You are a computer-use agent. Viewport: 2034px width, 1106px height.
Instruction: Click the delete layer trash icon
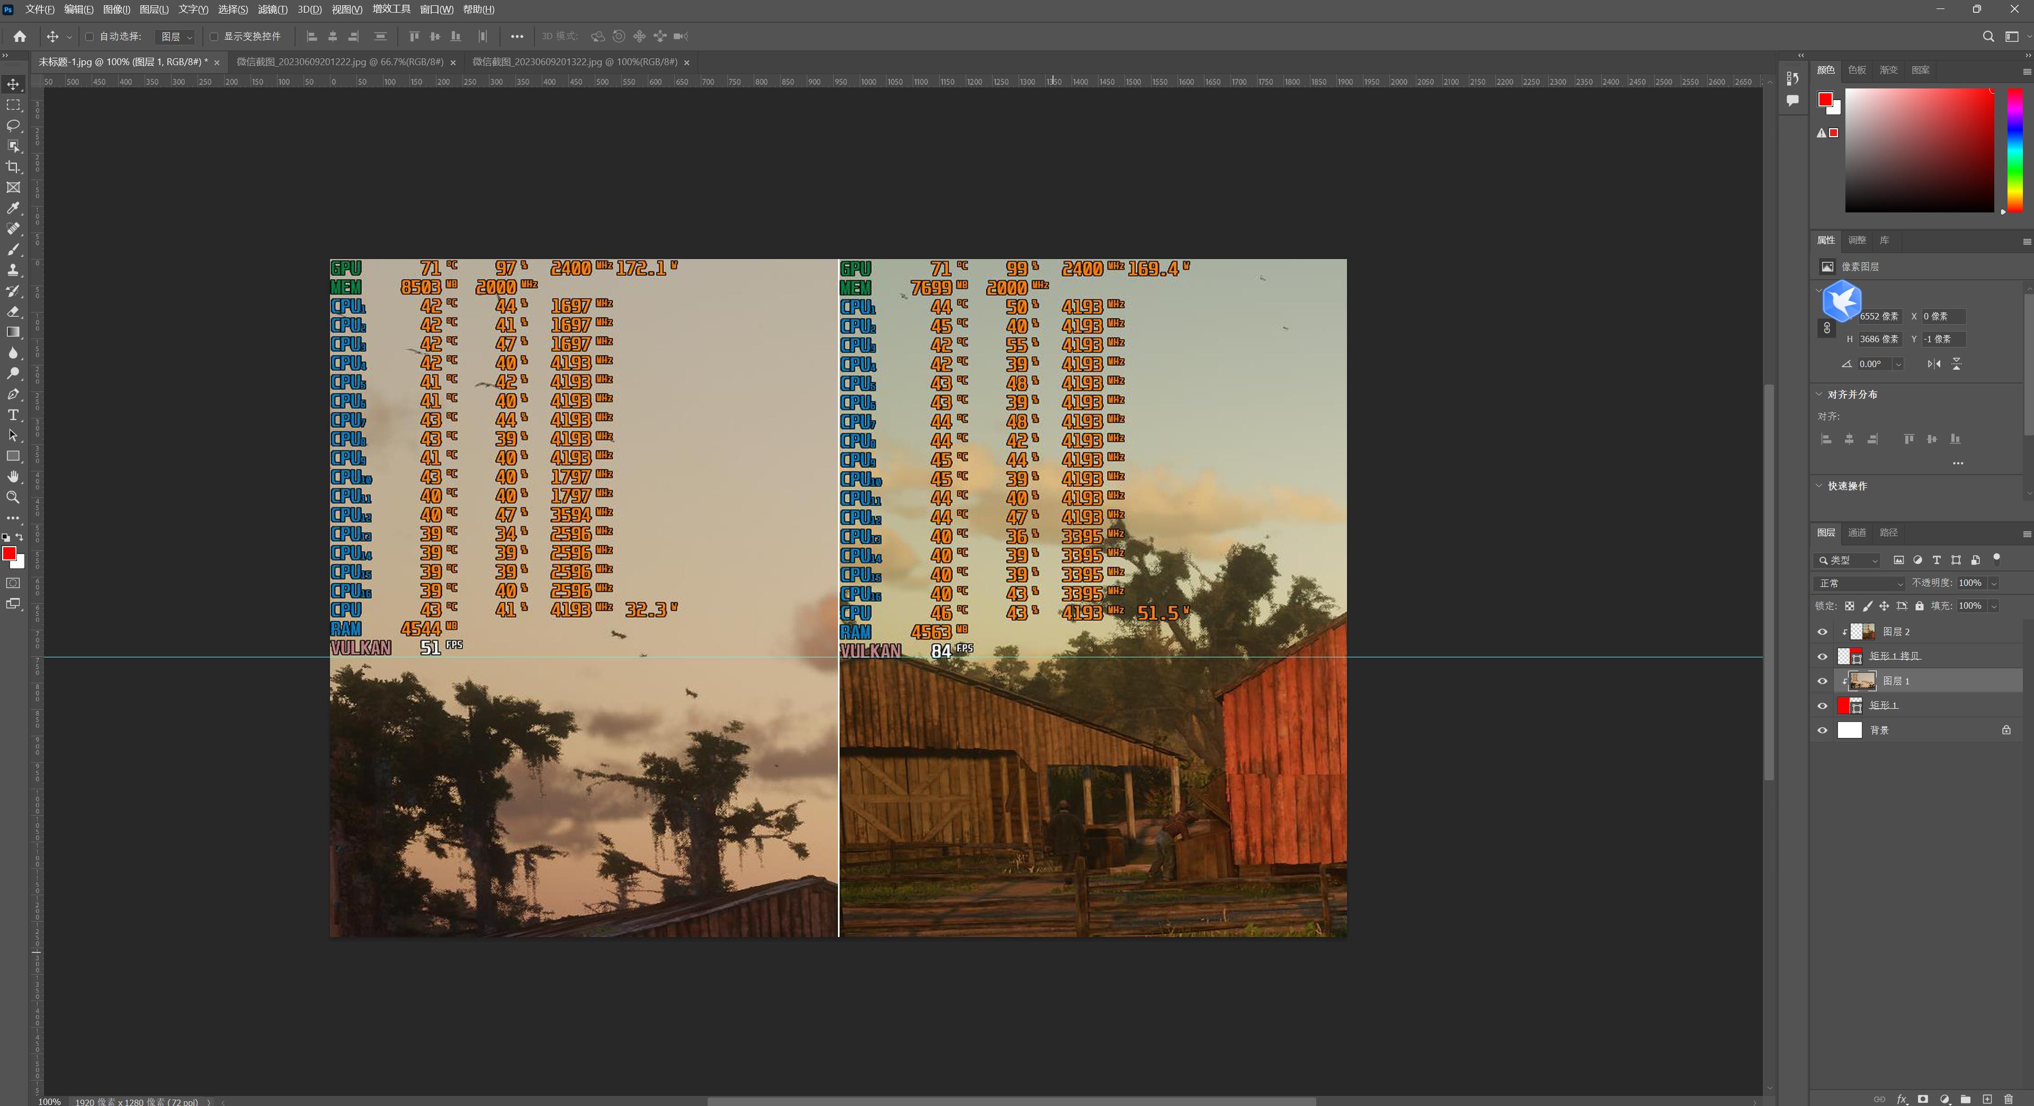point(2009,1099)
